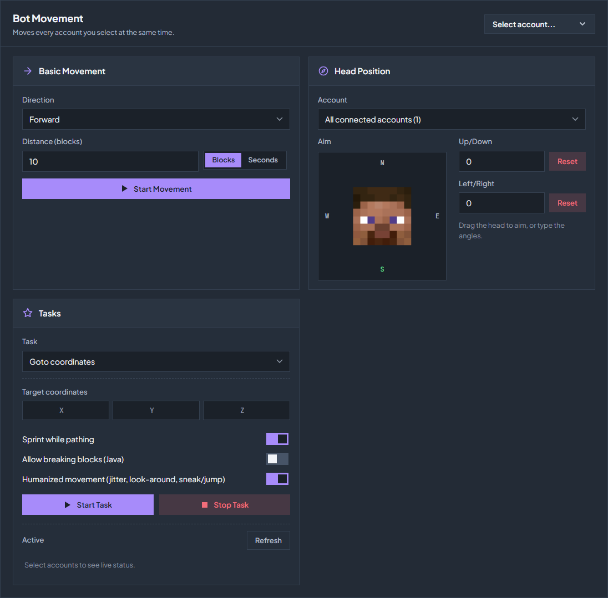
Task: Click the Start Task button
Action: point(88,505)
